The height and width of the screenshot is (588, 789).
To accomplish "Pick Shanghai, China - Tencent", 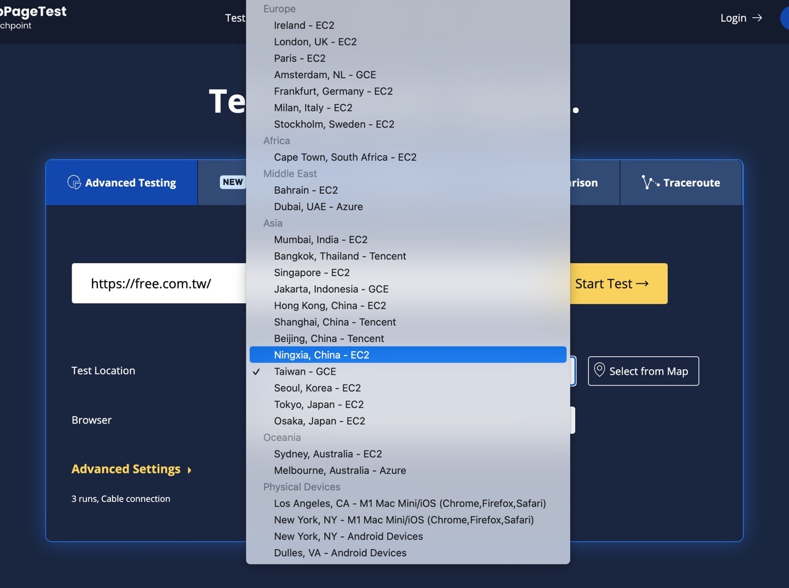I will [x=408, y=322].
